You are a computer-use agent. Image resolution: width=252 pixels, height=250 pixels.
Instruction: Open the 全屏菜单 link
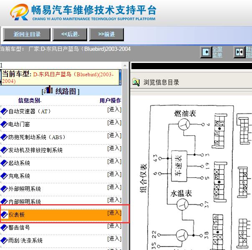click(217, 52)
